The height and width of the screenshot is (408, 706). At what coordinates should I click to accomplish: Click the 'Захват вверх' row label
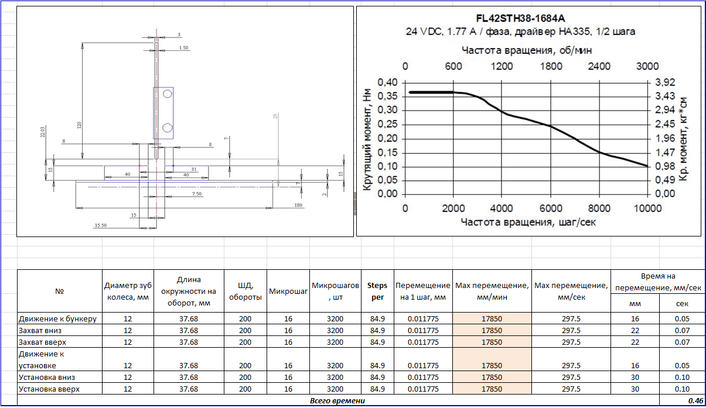point(59,342)
